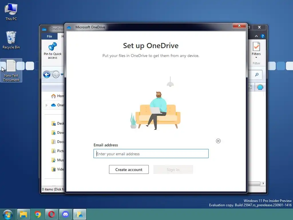Click the status bar items count text

tap(53, 189)
